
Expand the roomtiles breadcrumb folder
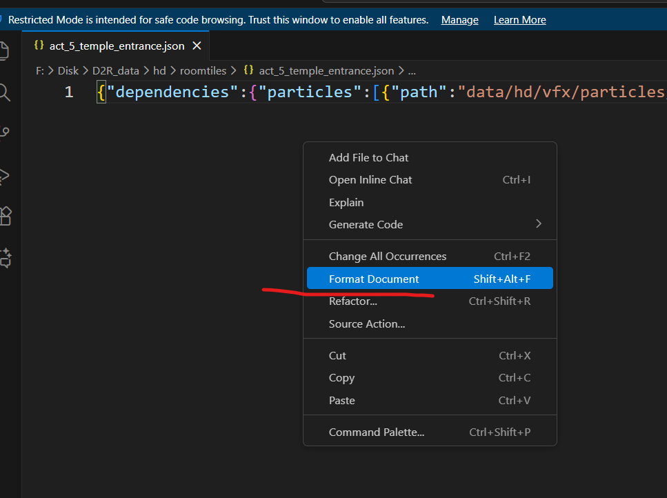(x=203, y=70)
